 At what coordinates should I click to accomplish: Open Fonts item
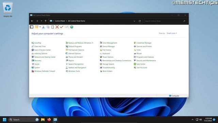tap(137, 50)
